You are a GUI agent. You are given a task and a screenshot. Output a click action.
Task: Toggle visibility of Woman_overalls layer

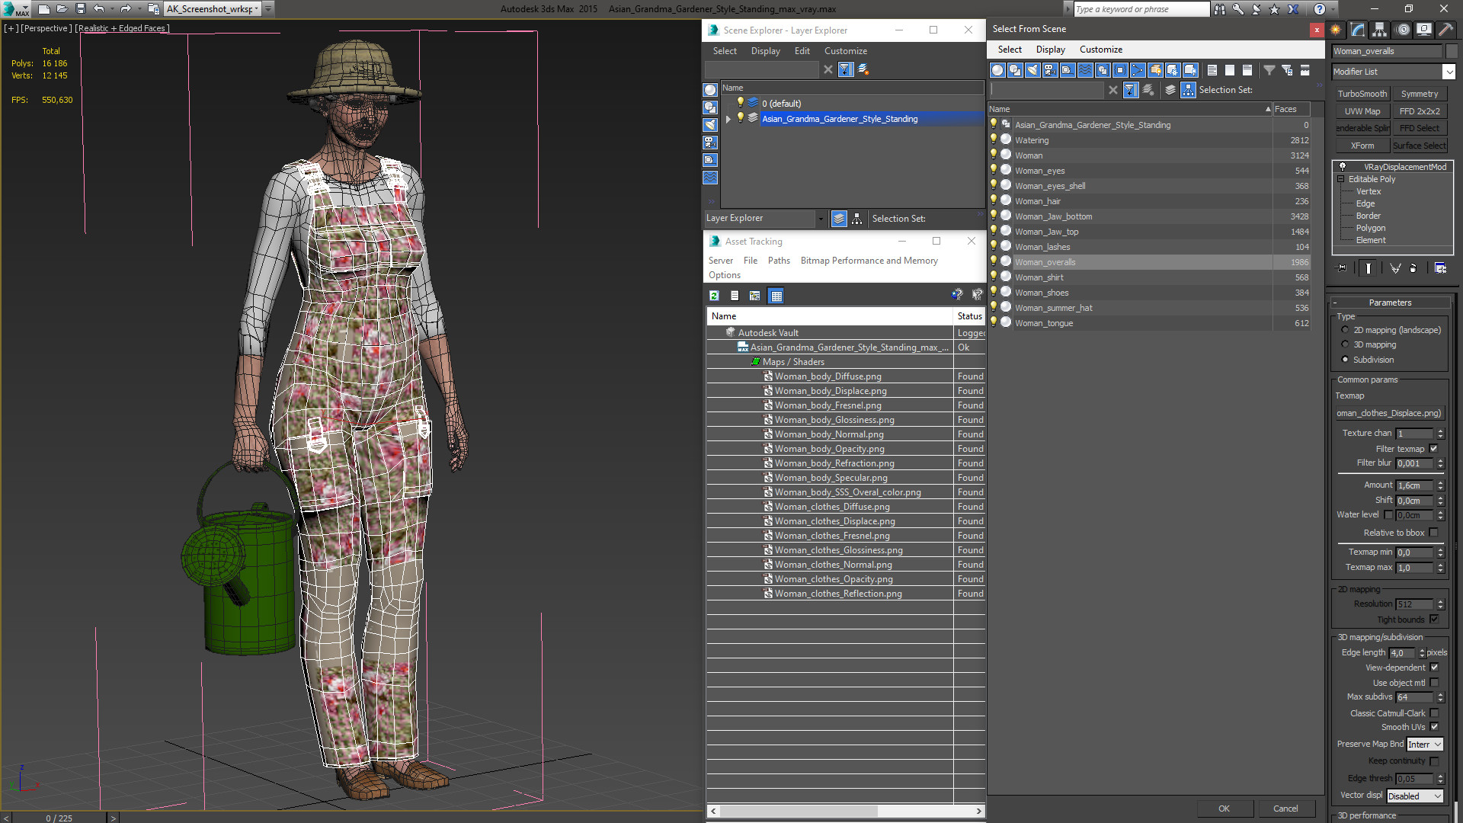point(994,261)
